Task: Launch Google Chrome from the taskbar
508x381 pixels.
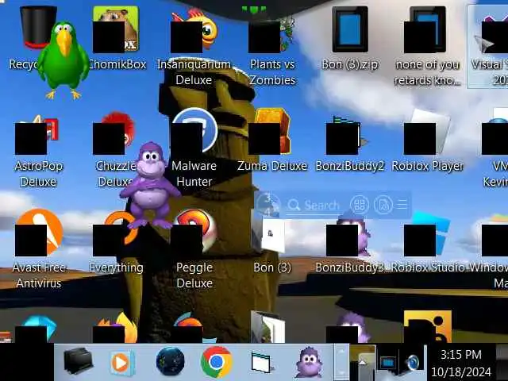Action: click(x=217, y=362)
